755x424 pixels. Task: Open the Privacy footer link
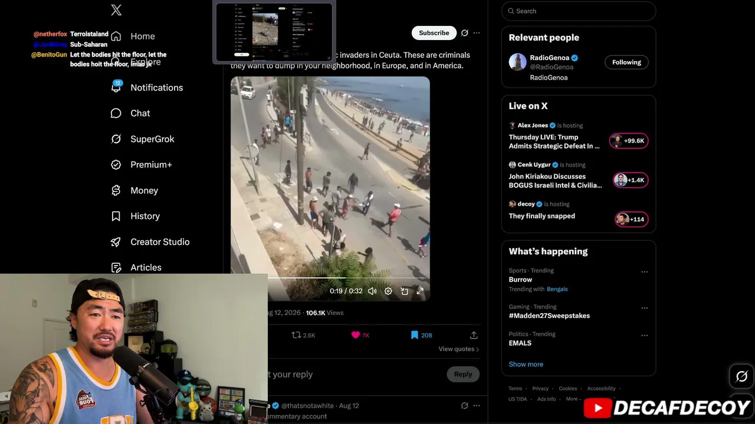click(540, 389)
